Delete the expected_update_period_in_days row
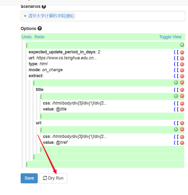Image resolution: width=188 pixels, height=195 pixels. point(182,52)
